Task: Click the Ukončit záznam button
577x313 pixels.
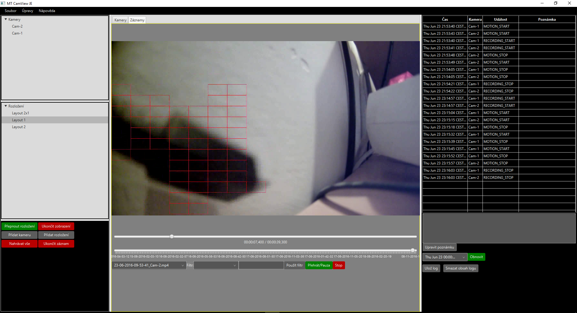Action: pos(56,244)
